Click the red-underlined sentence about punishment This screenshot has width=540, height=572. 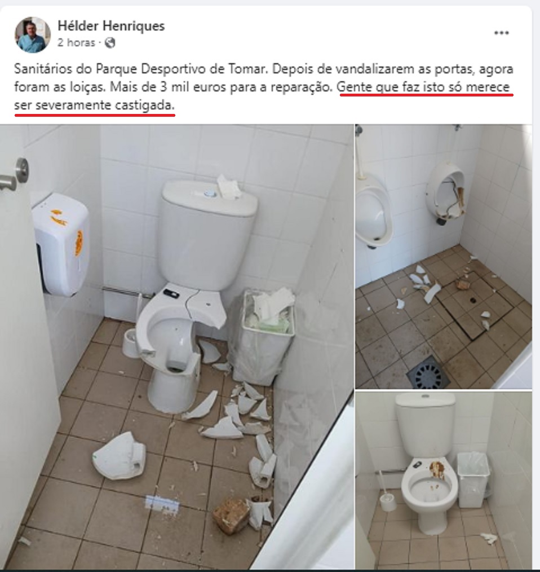point(263,96)
